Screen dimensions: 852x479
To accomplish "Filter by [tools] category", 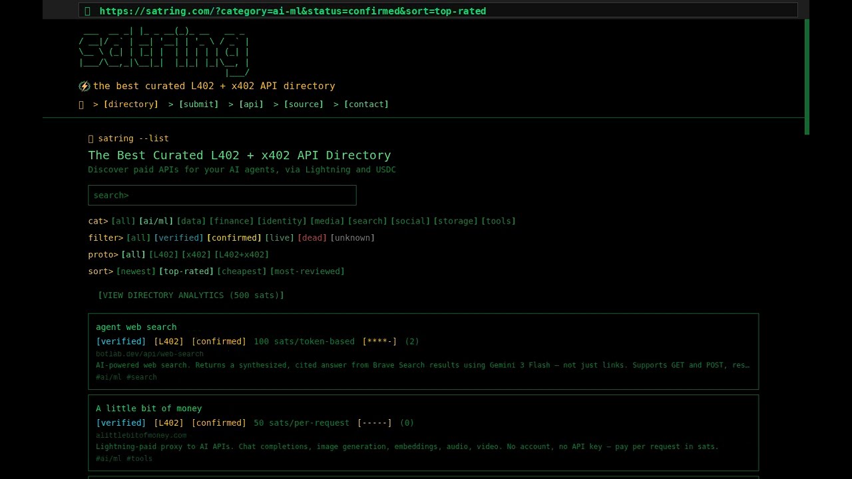I will pos(499,221).
